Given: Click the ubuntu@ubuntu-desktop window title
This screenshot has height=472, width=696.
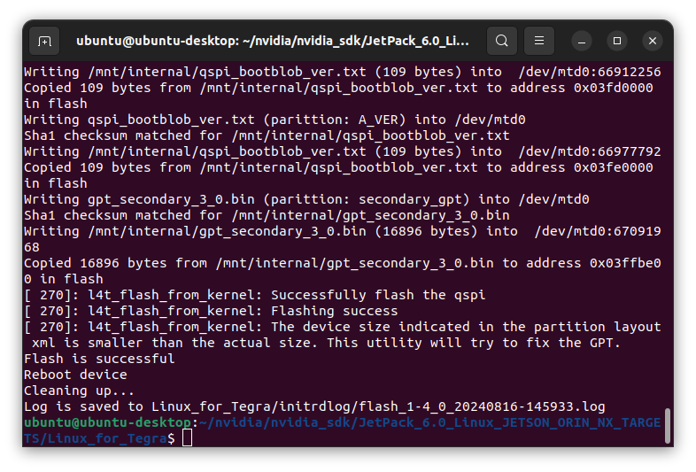Looking at the screenshot, I should (272, 41).
